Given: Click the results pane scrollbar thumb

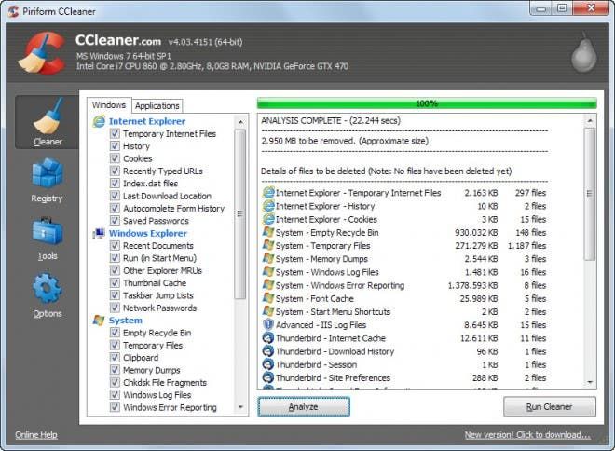Looking at the screenshot, I should [x=590, y=194].
